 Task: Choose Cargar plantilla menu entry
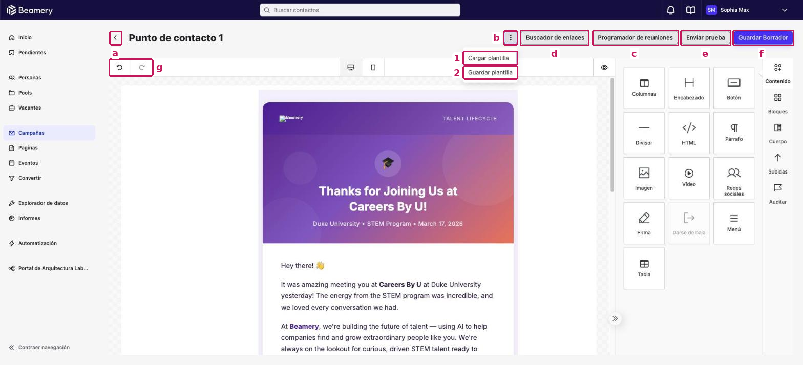click(490, 58)
